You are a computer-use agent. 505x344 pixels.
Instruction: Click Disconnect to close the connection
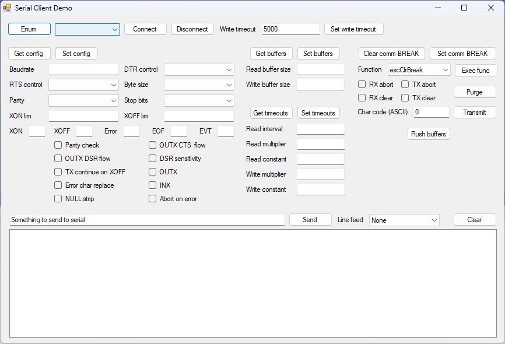[192, 29]
